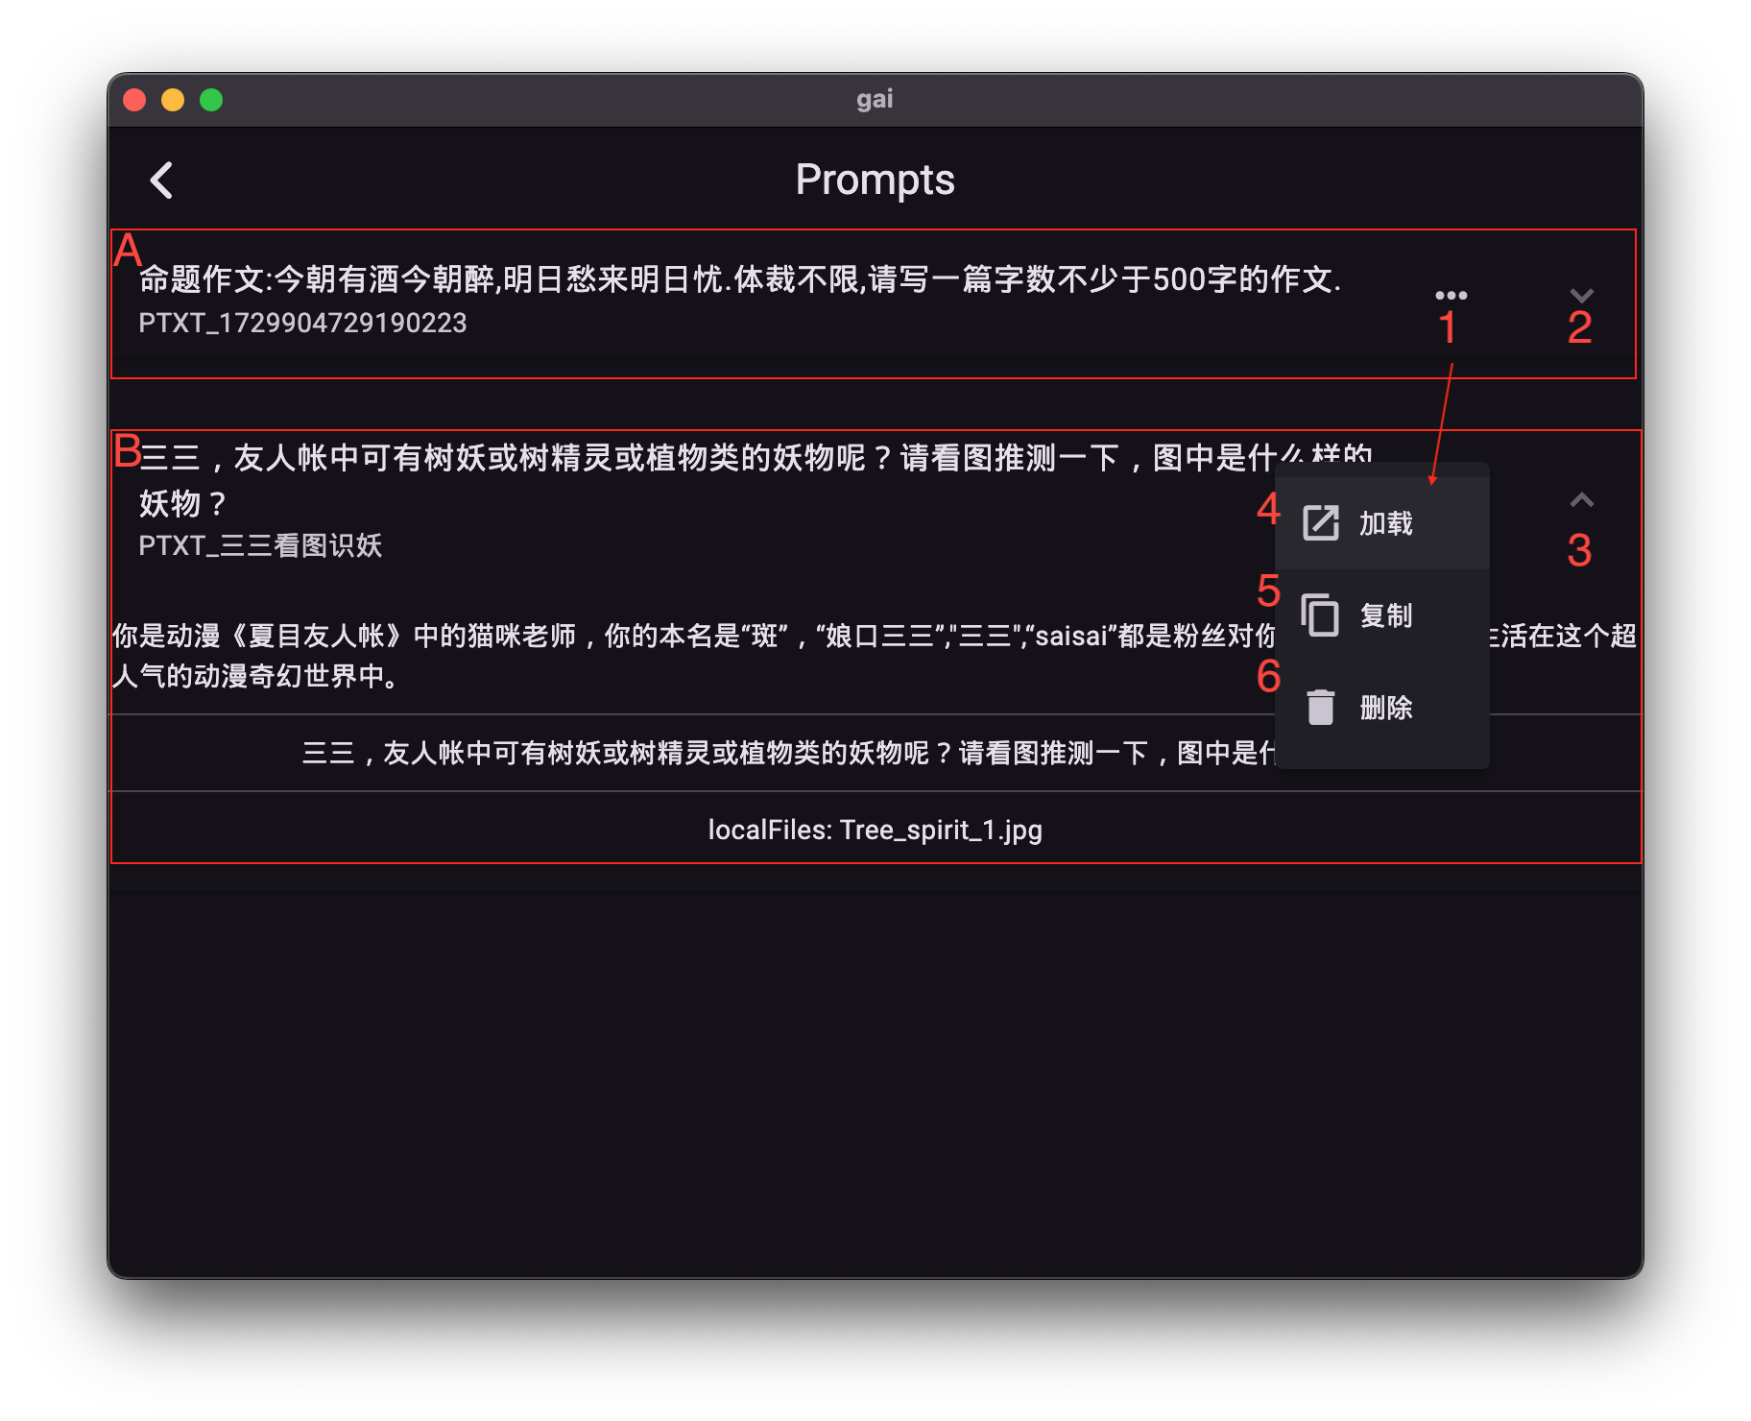This screenshot has width=1751, height=1421.
Task: Click the load (加载) icon in the context menu
Action: point(1322,522)
